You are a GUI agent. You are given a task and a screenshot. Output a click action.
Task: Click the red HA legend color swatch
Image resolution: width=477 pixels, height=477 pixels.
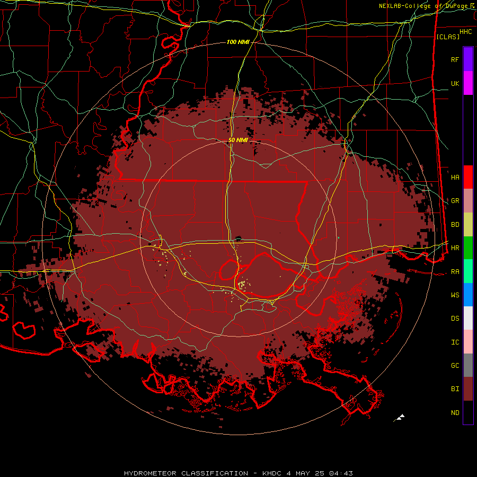[x=468, y=177]
